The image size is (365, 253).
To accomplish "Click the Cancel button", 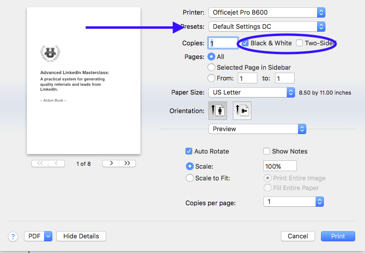I will click(x=298, y=236).
